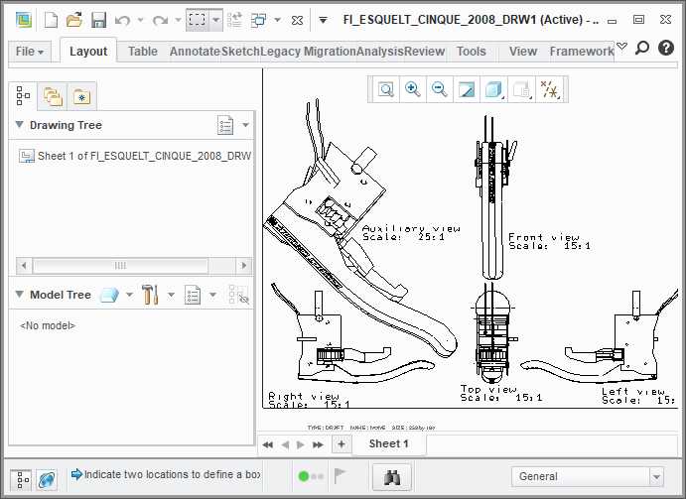Click the Drawing Tree horizontal scrollbar thumb
Viewport: 686px width, 499px height.
120,266
